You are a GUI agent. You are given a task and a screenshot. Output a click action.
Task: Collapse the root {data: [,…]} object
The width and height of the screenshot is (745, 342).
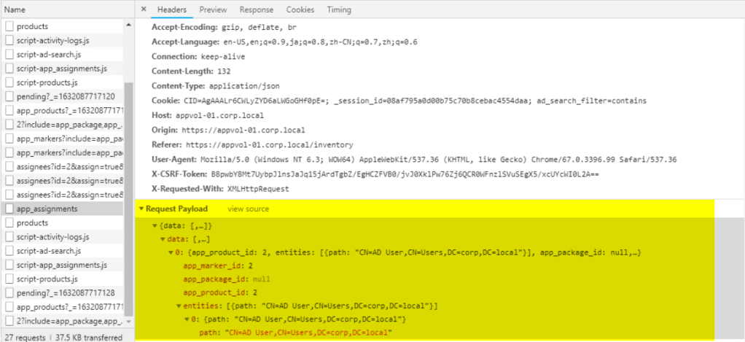point(155,225)
